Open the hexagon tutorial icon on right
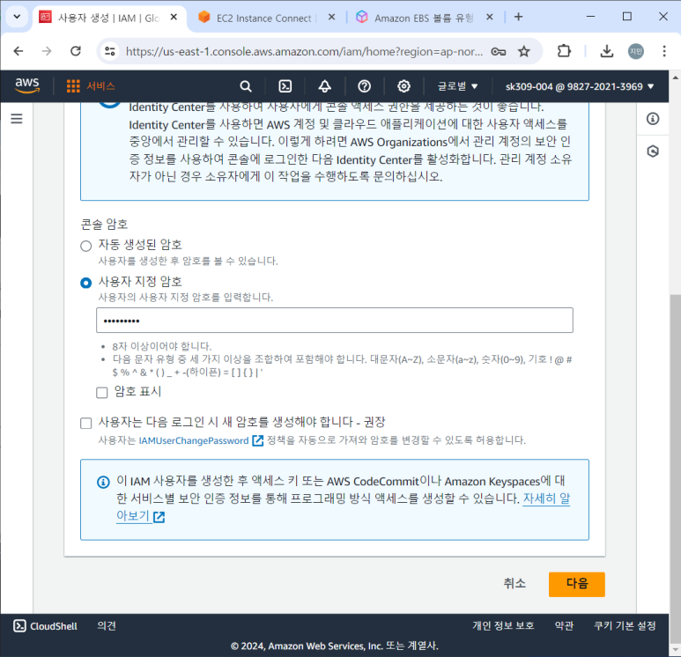 (x=652, y=151)
